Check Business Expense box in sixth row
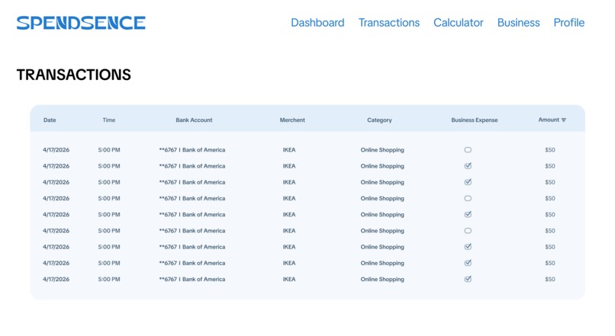Viewport: 615px width, 336px height. coord(468,231)
